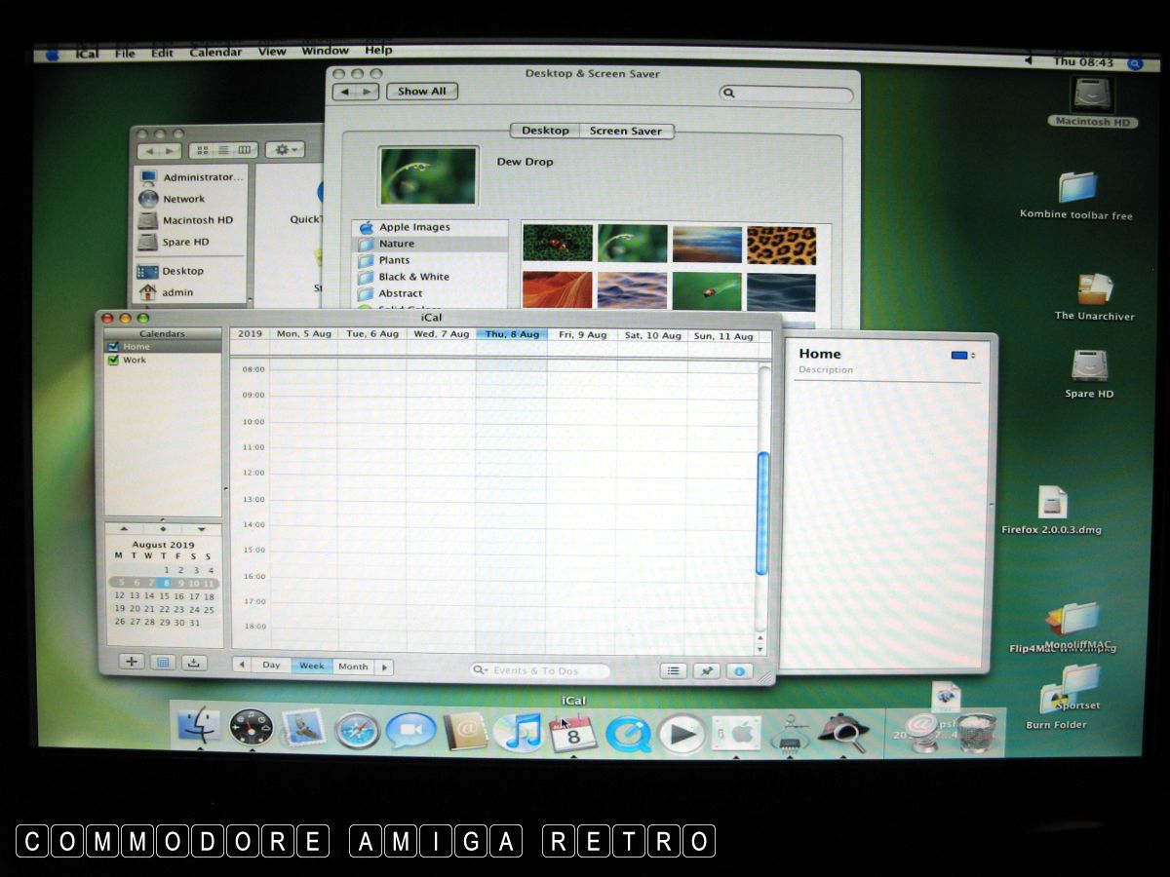Open QuickTime Player from the Dock

[628, 733]
